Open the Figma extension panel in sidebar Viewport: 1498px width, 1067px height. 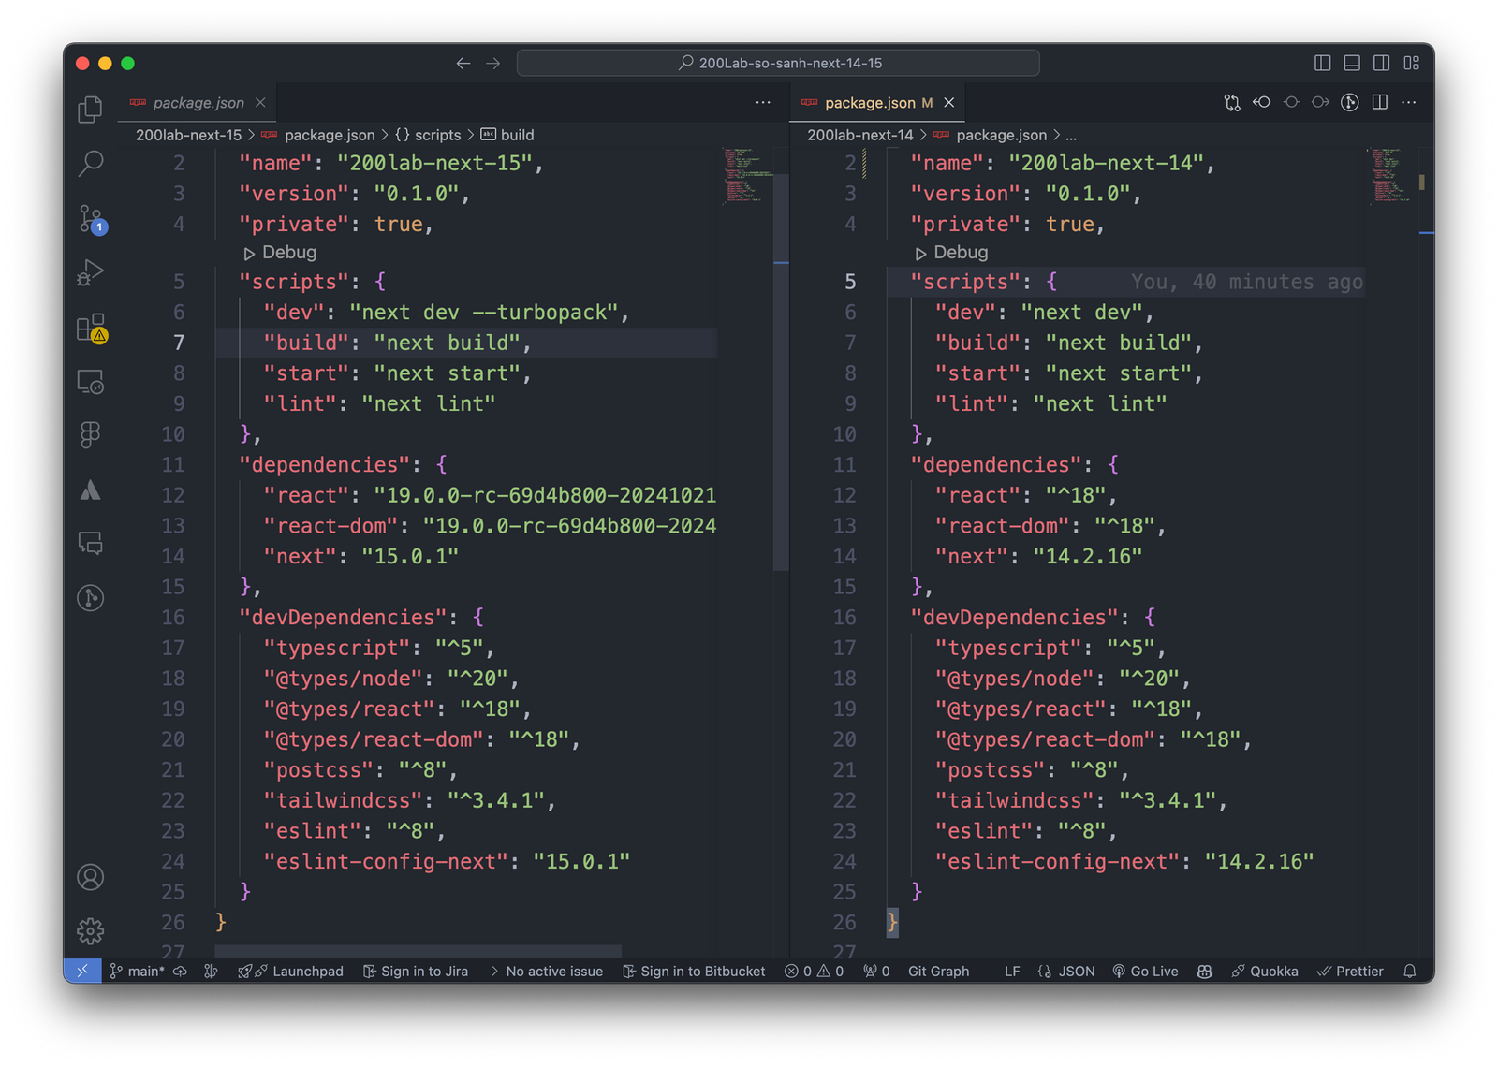[x=90, y=434]
